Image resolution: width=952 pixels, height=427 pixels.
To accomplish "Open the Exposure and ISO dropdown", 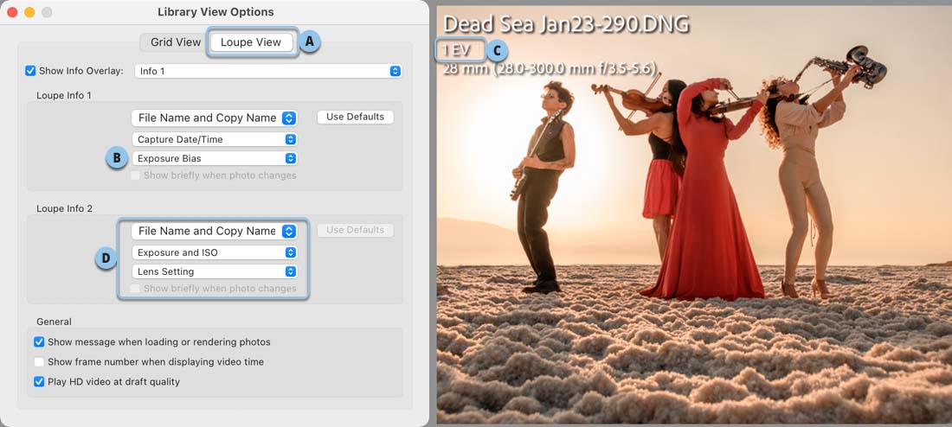I will pyautogui.click(x=215, y=252).
